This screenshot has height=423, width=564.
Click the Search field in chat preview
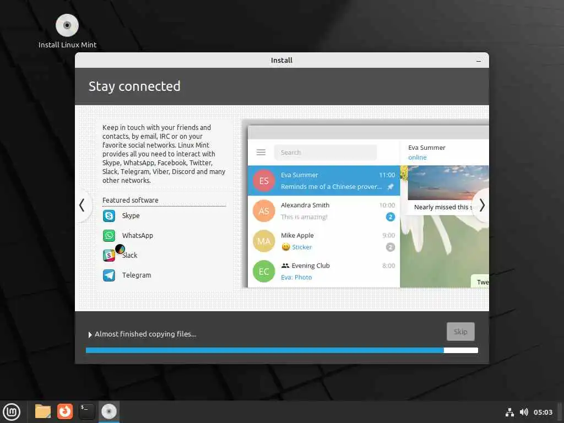(326, 153)
